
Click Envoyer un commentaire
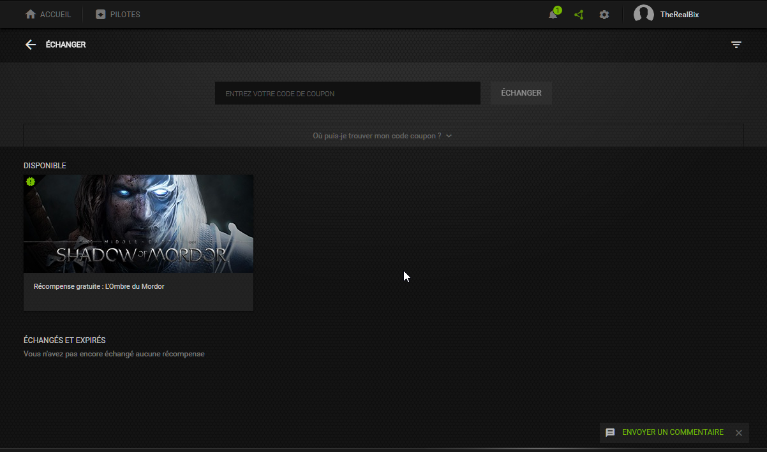673,432
